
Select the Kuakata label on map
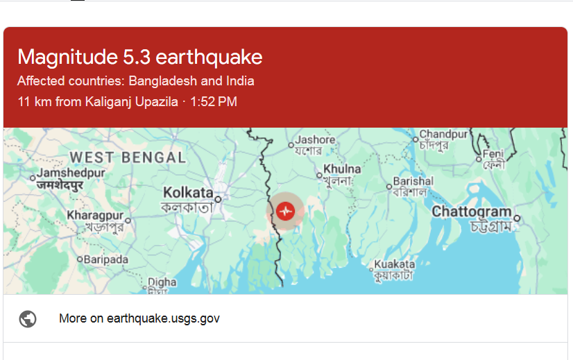(x=394, y=264)
